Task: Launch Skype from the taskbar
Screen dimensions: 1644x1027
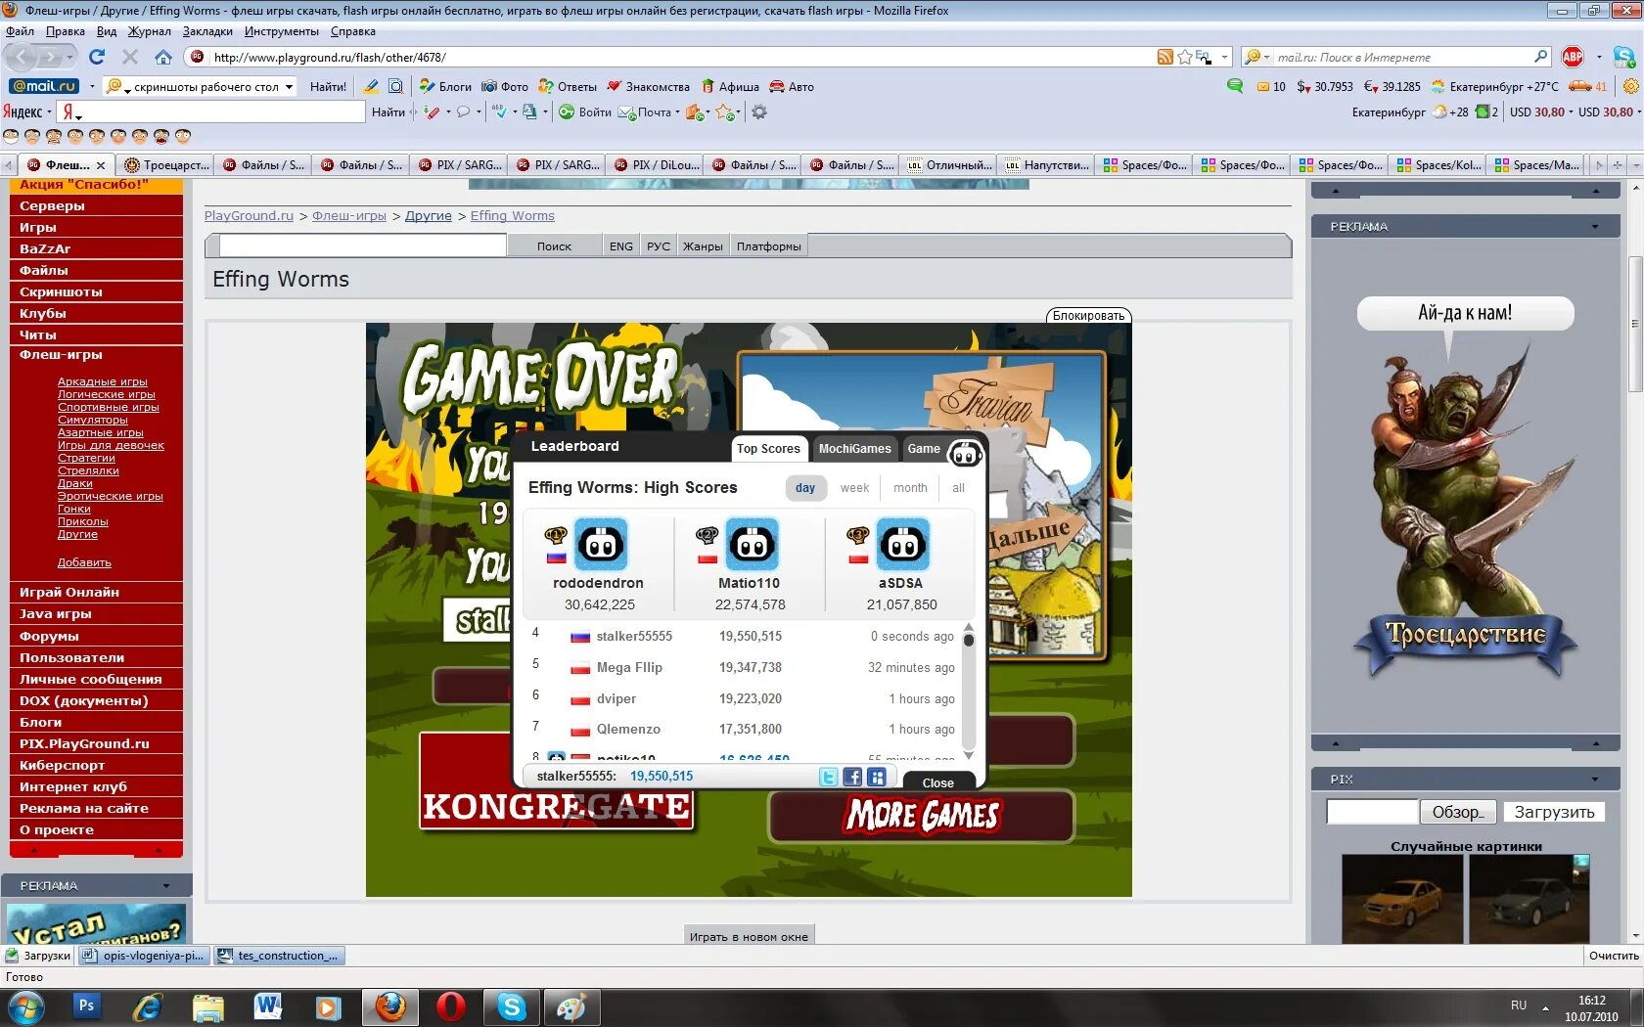Action: coord(512,1006)
